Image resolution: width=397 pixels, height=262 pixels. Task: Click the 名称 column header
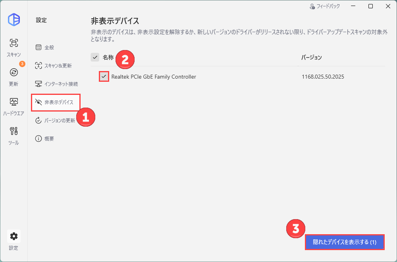[108, 58]
